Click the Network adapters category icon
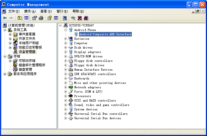207x136 pixels. point(71,87)
